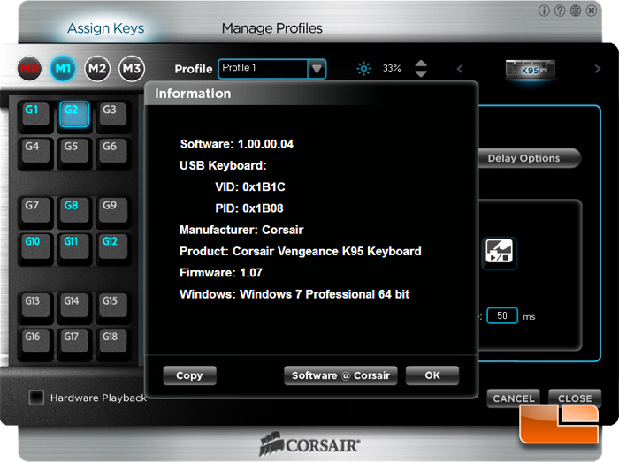Enable the Hardware Playback checkbox
619x462 pixels.
(x=36, y=398)
